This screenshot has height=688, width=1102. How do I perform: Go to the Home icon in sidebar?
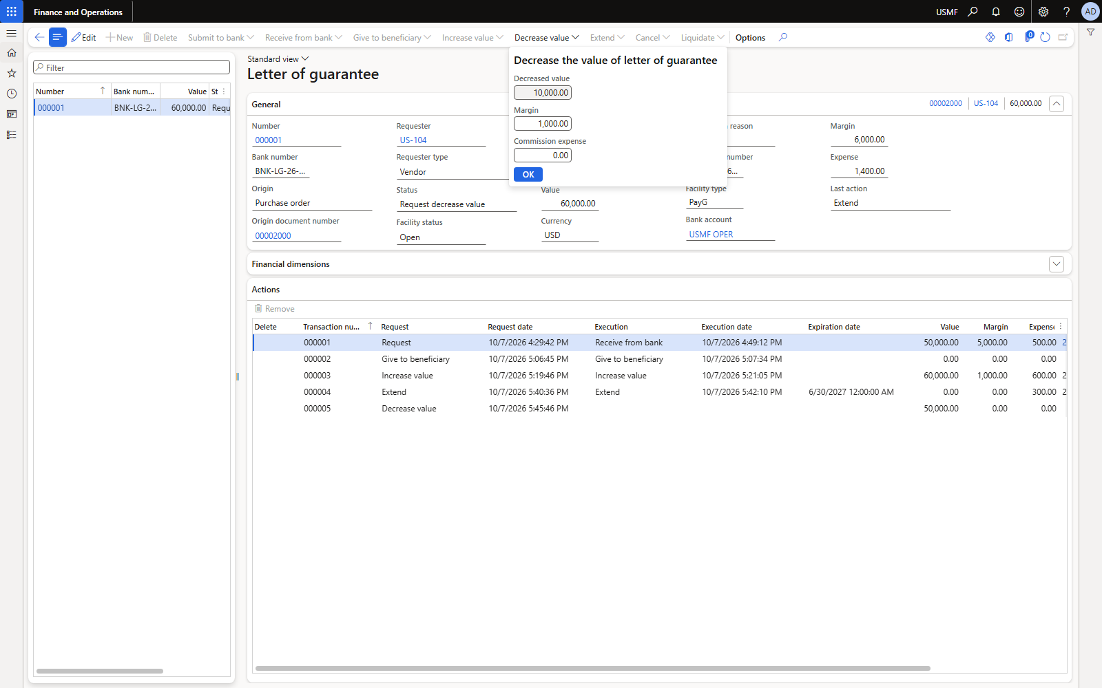coord(12,53)
